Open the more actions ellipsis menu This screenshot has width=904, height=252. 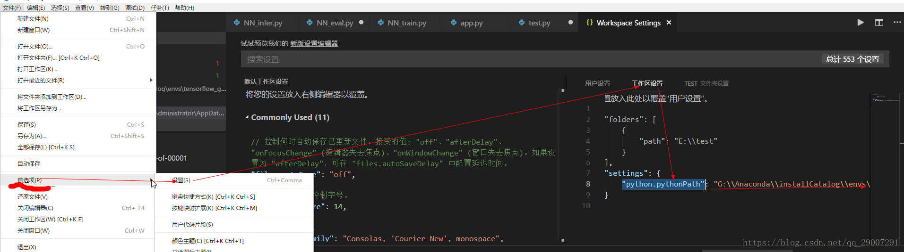pos(897,23)
